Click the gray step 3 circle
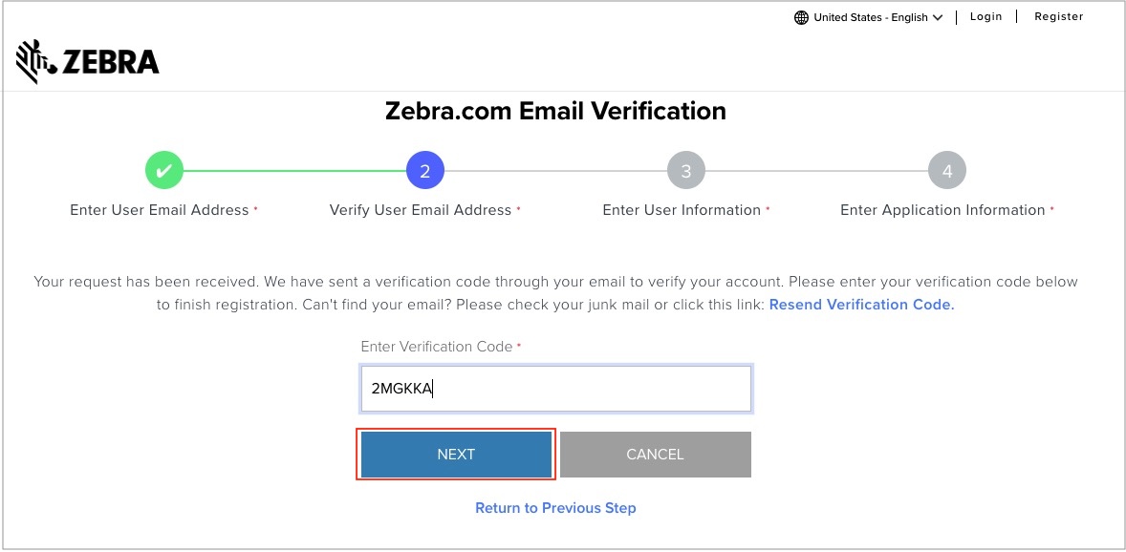Screen dimensions: 1126x552 (x=685, y=171)
